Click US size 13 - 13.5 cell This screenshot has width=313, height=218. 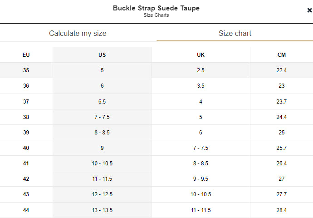[102, 210]
